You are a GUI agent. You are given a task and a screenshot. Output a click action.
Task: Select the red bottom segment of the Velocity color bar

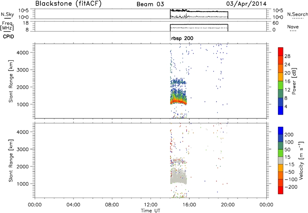coord(281,190)
